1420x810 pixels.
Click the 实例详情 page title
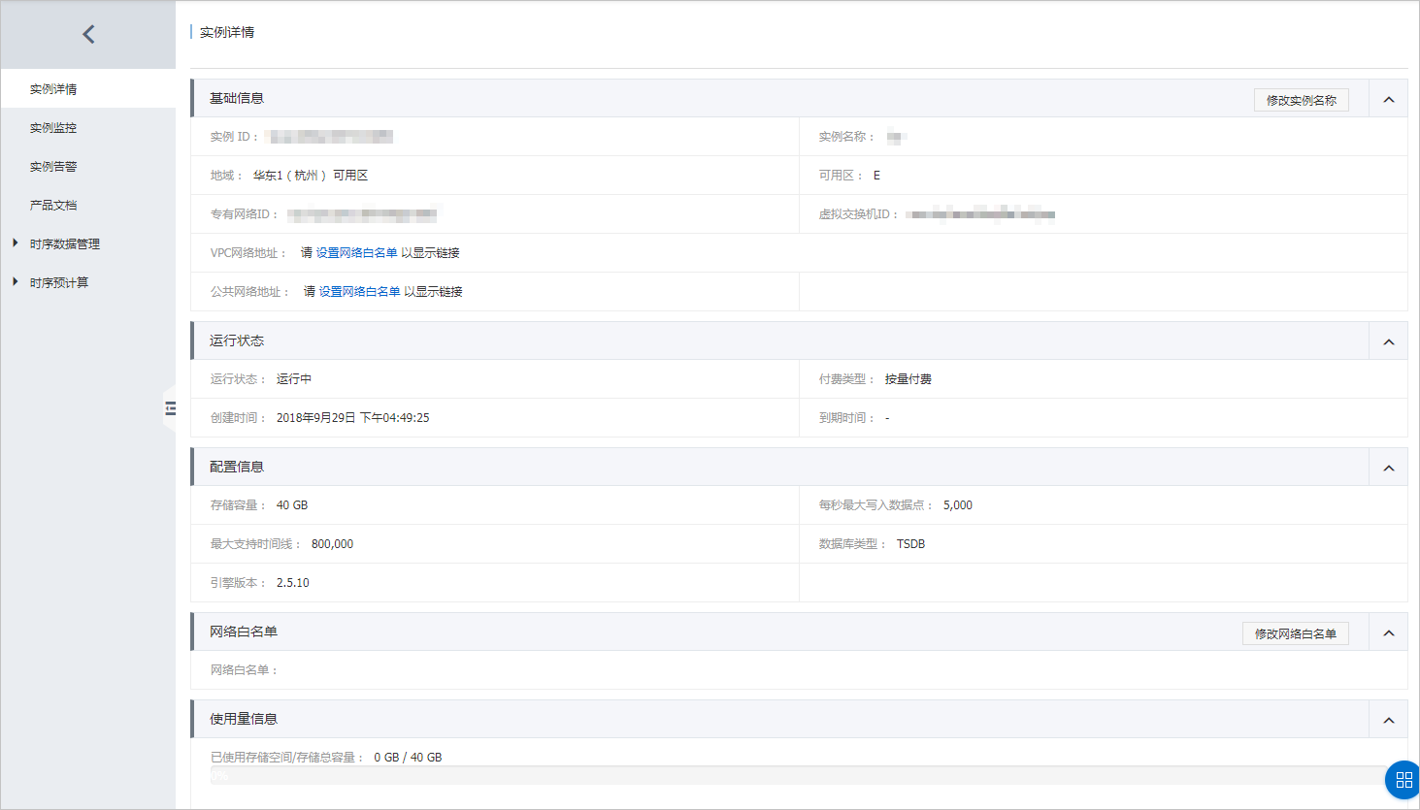tap(227, 33)
